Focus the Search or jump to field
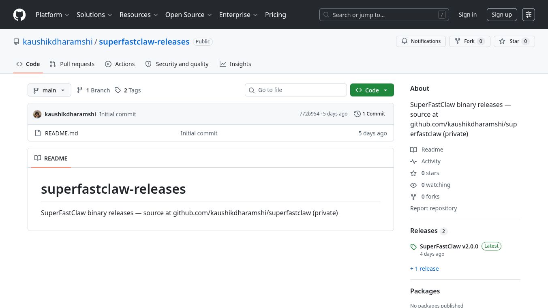Screen dimensions: 548x308 (384, 15)
